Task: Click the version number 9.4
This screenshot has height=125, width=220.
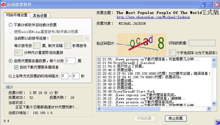Action: pyautogui.click(x=7, y=121)
